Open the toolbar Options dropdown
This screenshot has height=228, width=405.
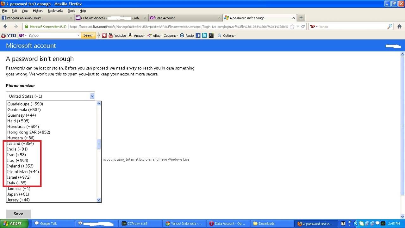point(227,35)
